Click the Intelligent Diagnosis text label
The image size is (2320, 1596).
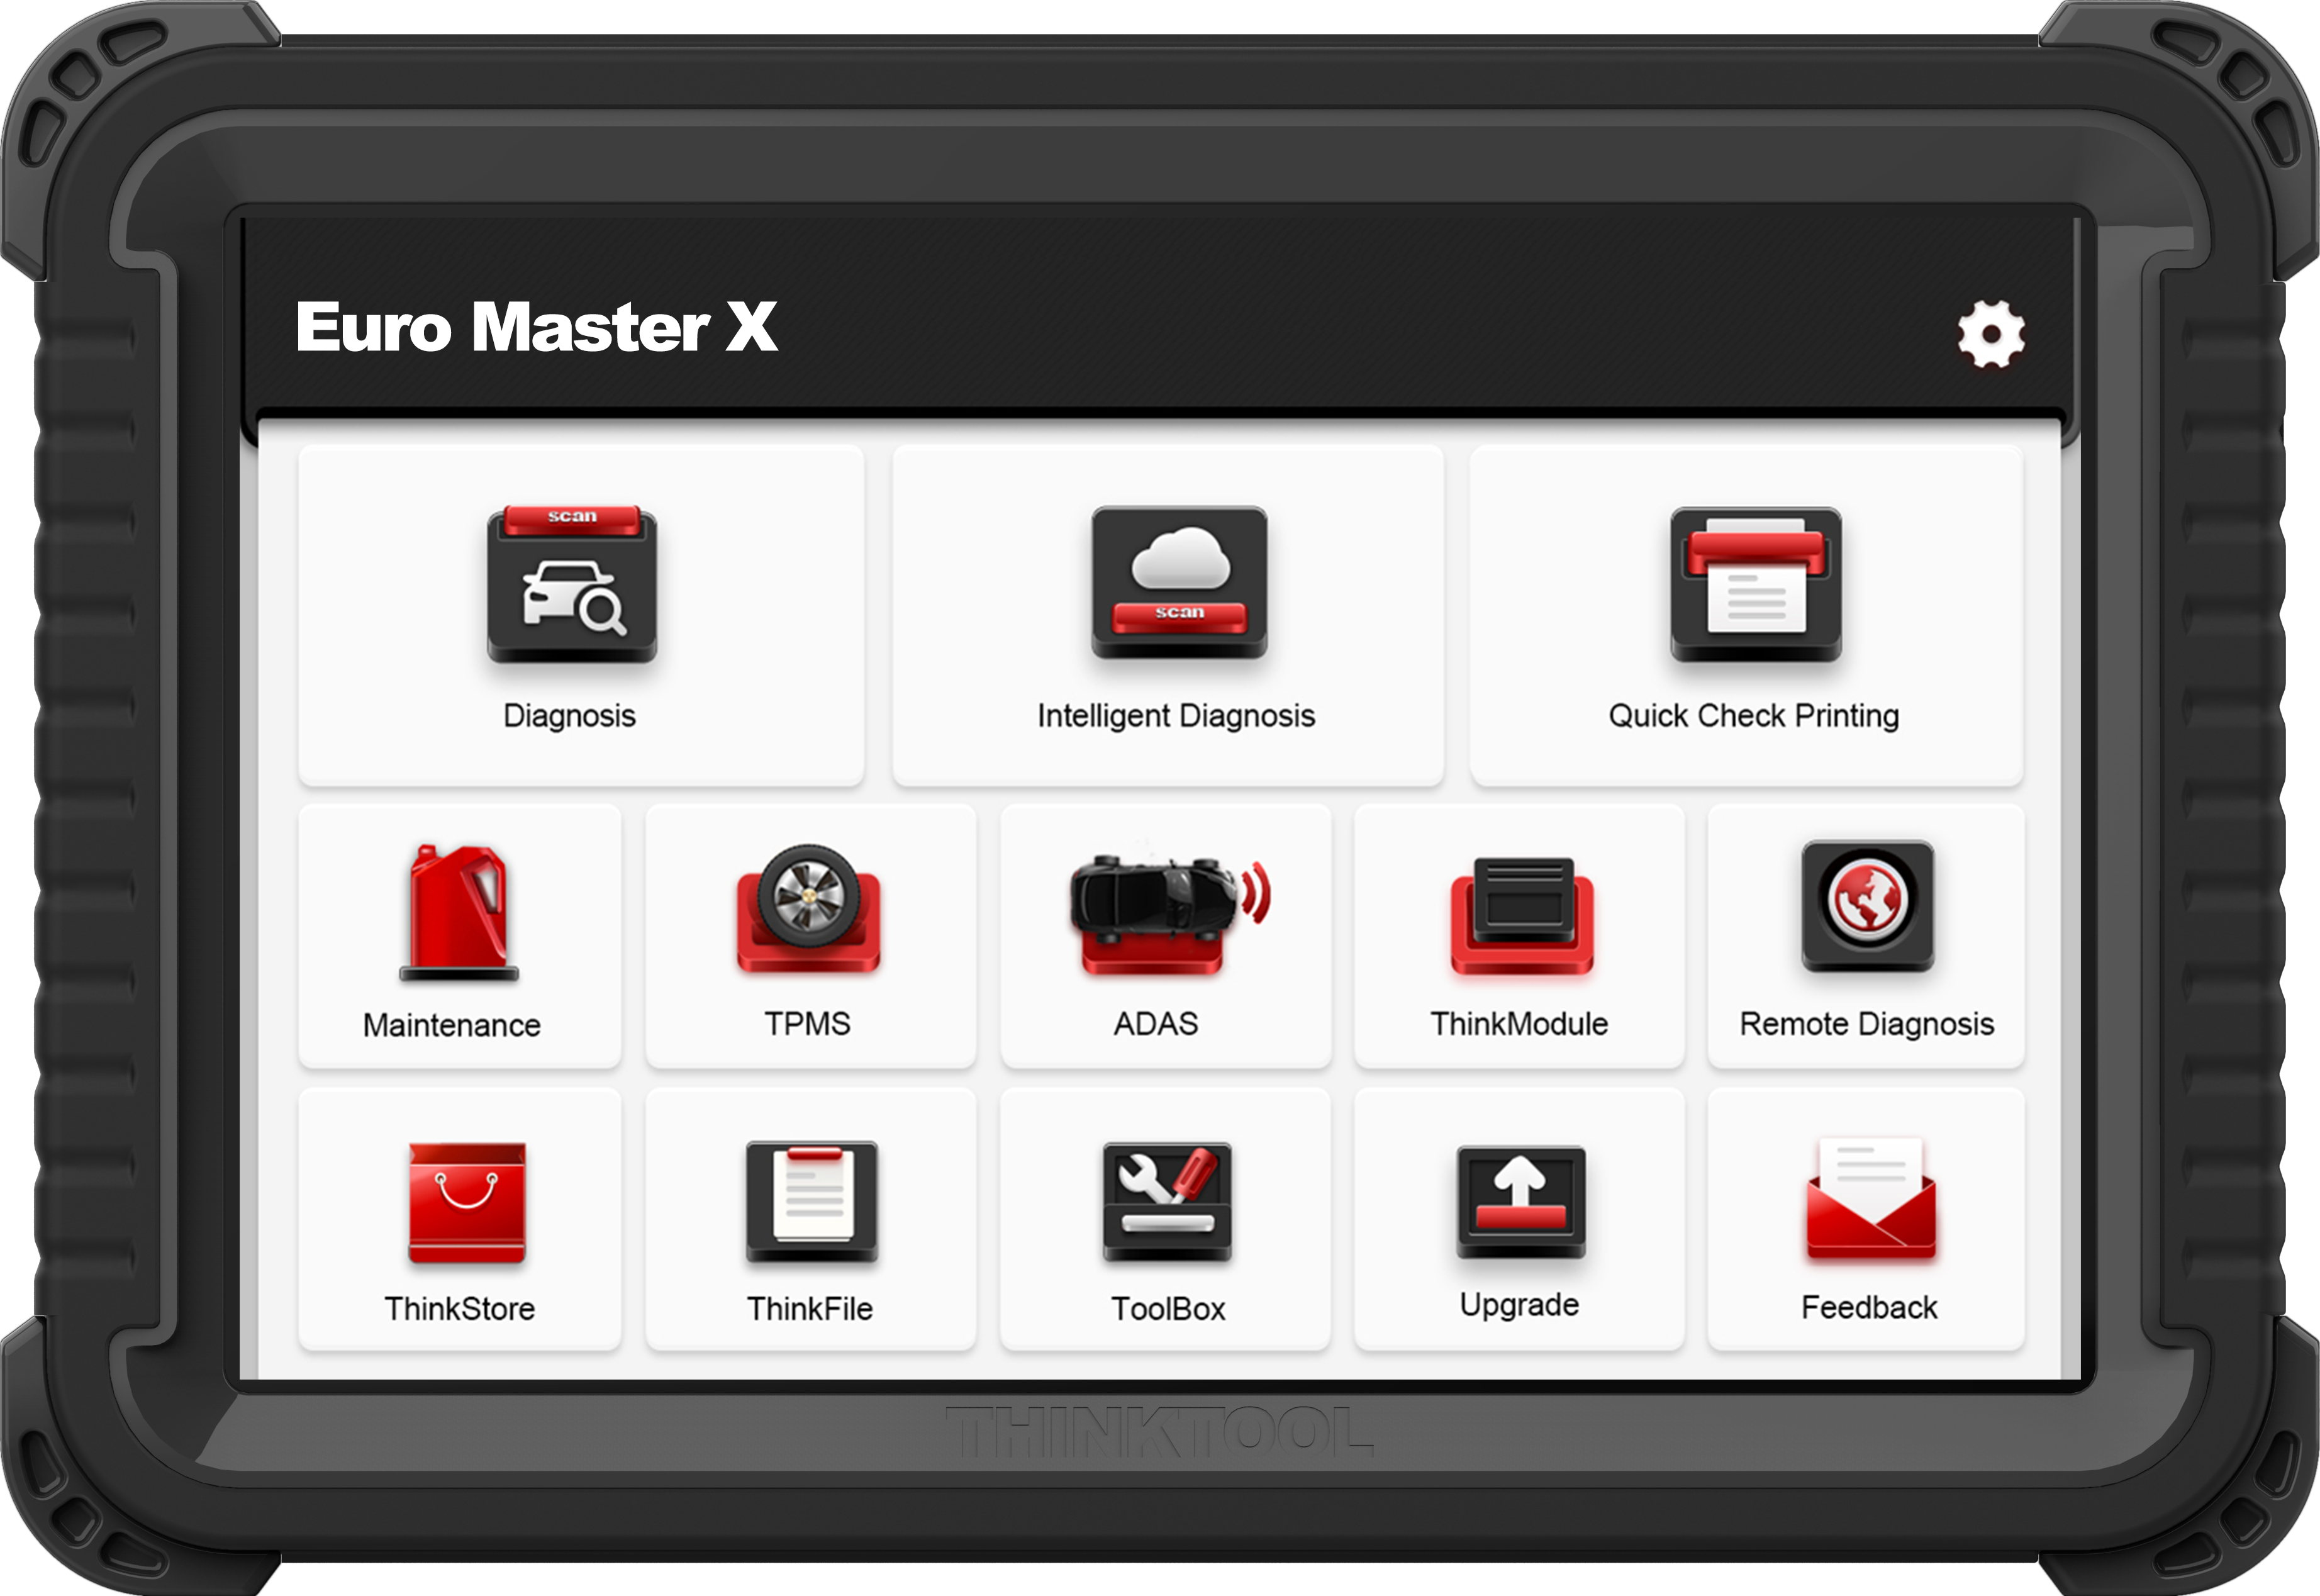click(x=1176, y=716)
